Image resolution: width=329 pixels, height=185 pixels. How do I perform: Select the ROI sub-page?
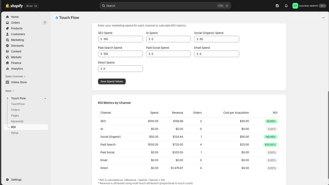point(26,127)
